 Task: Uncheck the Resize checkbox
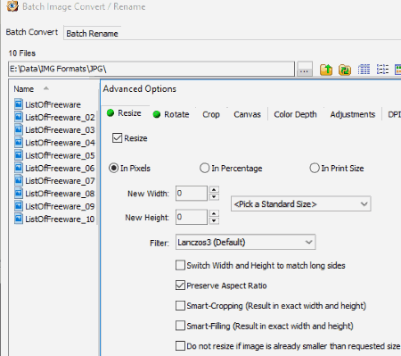(x=118, y=138)
